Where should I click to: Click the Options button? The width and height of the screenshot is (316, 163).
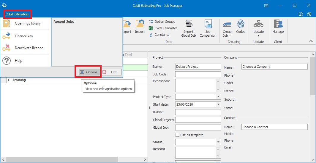pos(89,72)
